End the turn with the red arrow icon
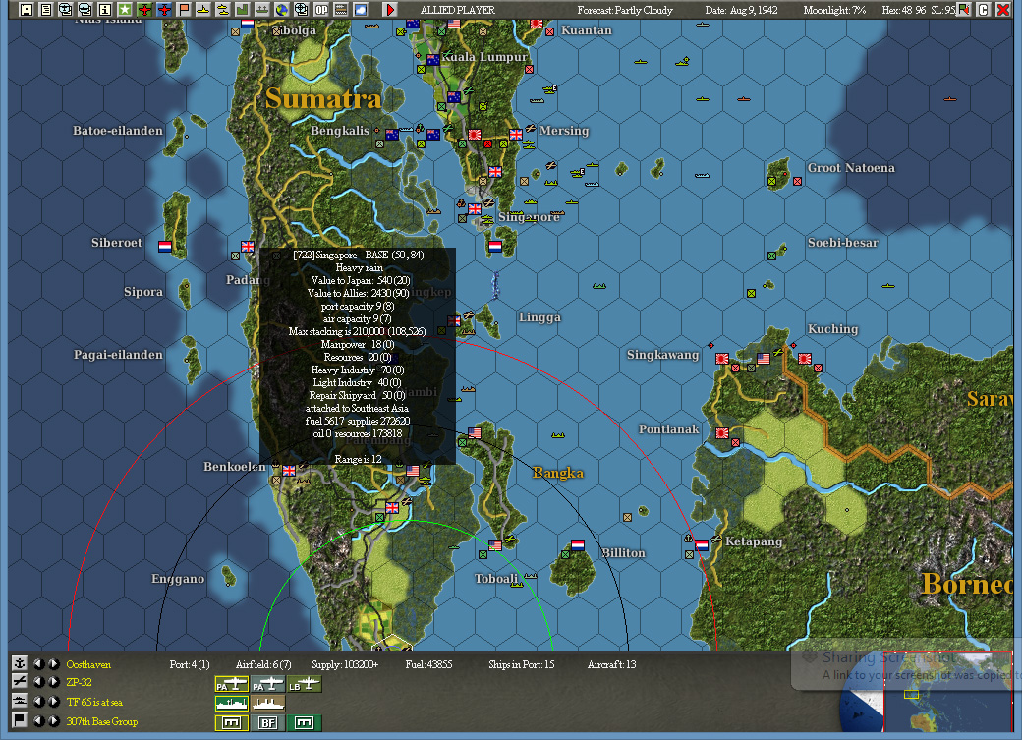Image resolution: width=1022 pixels, height=740 pixels. tap(389, 10)
